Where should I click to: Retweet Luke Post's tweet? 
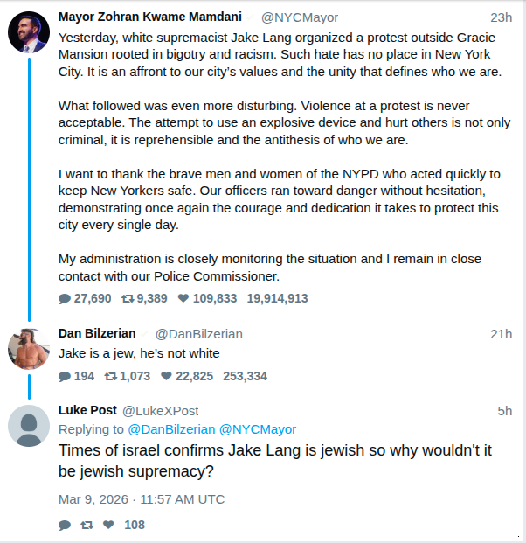click(87, 526)
